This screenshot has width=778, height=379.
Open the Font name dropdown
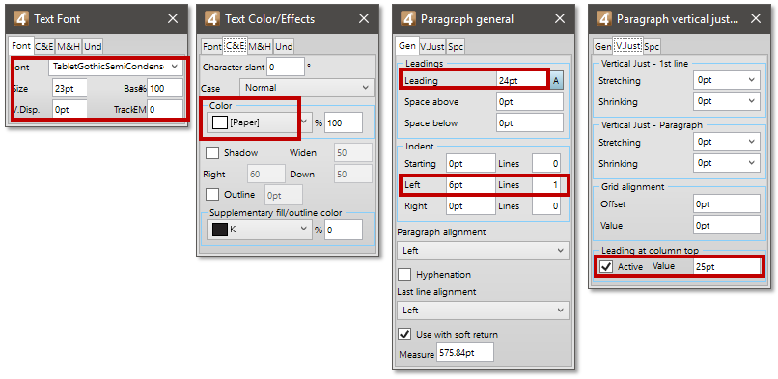(116, 66)
